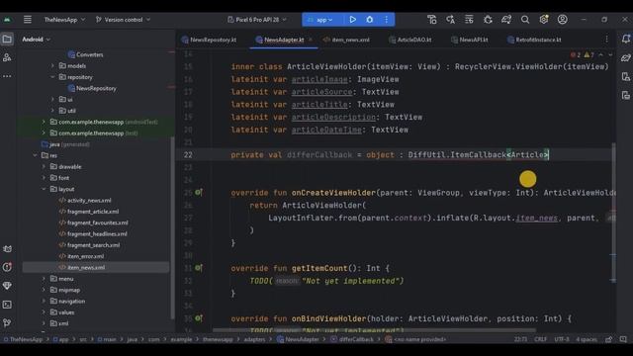This screenshot has width=633, height=356.
Task: Open editor tabs more options icon
Action: (x=606, y=40)
